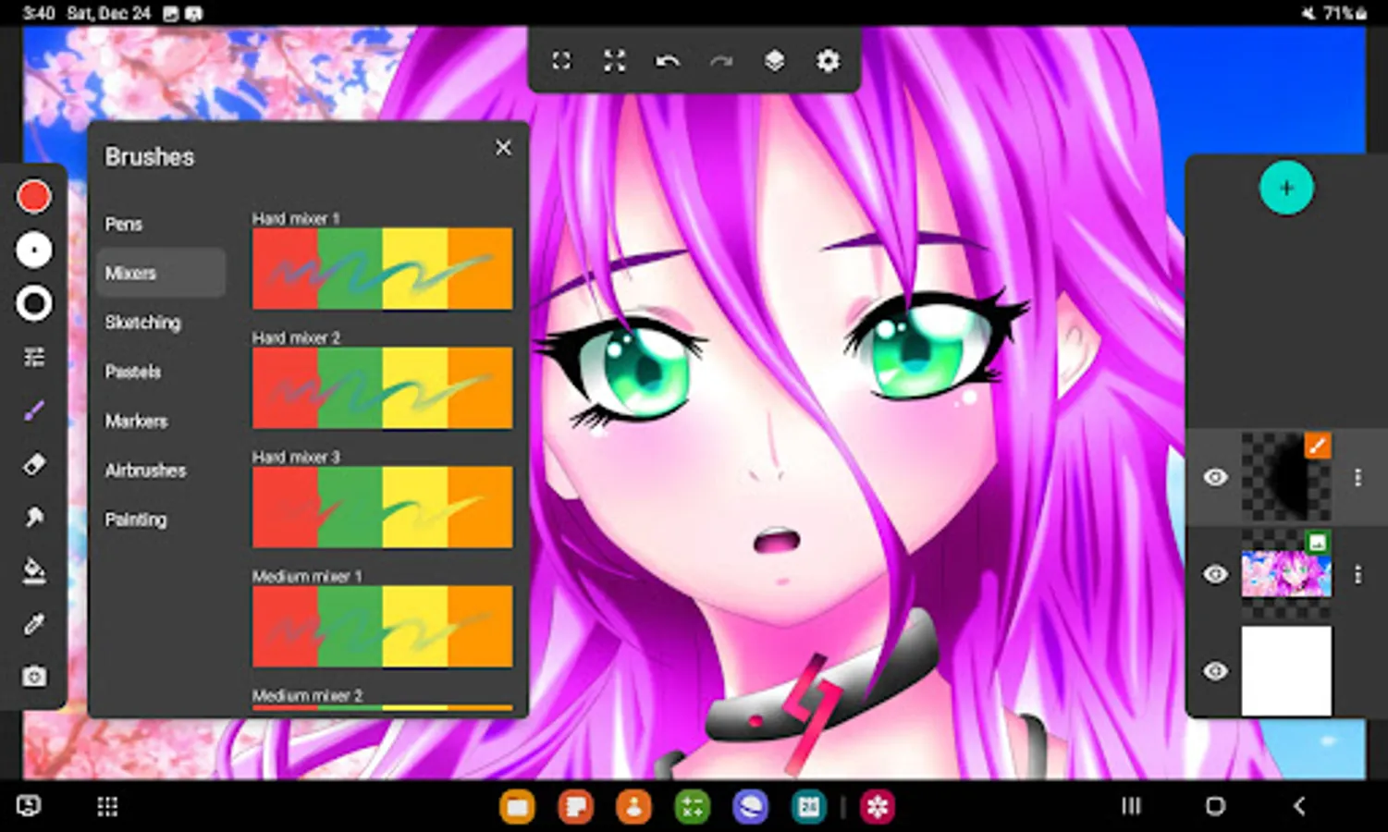Screen dimensions: 1388x832
Task: Open options menu for the top layer
Action: [1357, 477]
